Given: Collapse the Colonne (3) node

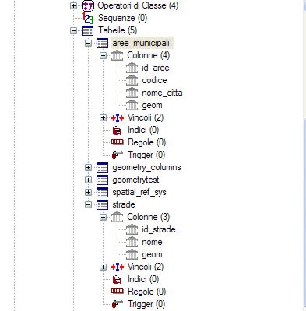Looking at the screenshot, I should click(104, 217).
